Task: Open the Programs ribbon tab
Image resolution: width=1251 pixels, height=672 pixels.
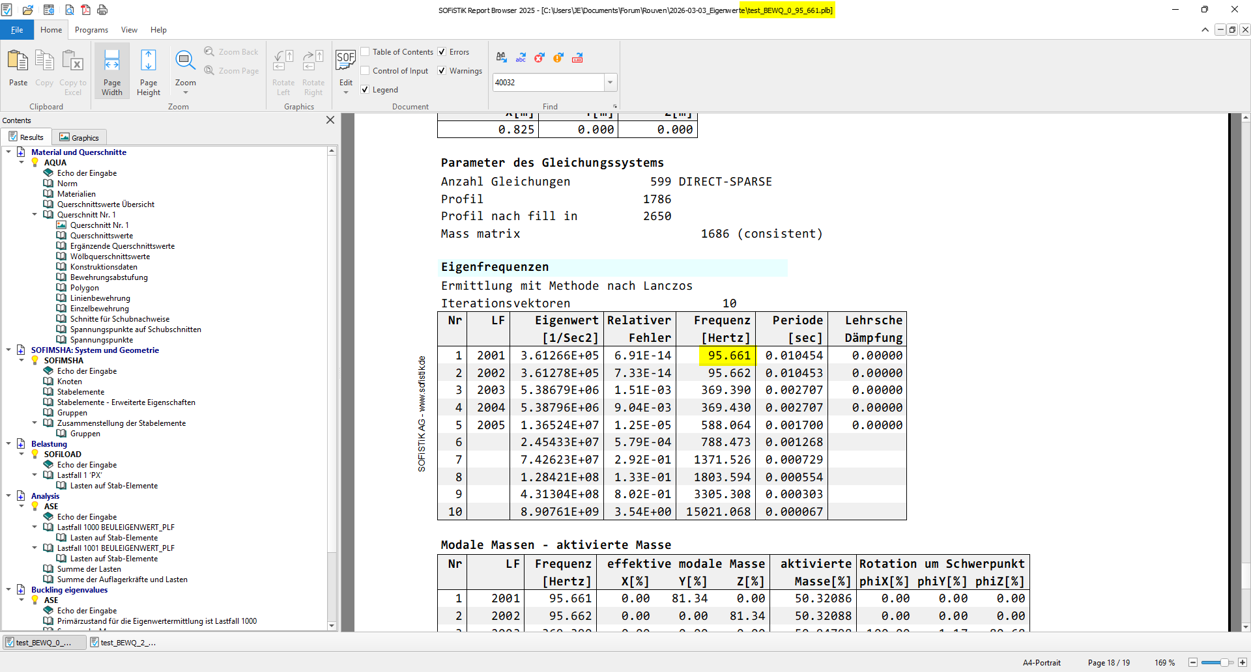Action: [91, 30]
